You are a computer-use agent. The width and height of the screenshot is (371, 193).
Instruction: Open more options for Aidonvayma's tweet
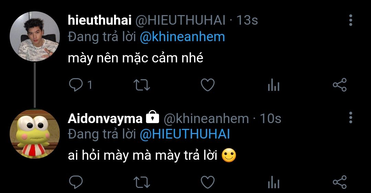click(351, 117)
